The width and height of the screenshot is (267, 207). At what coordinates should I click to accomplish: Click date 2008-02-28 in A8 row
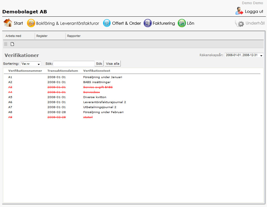(57, 112)
